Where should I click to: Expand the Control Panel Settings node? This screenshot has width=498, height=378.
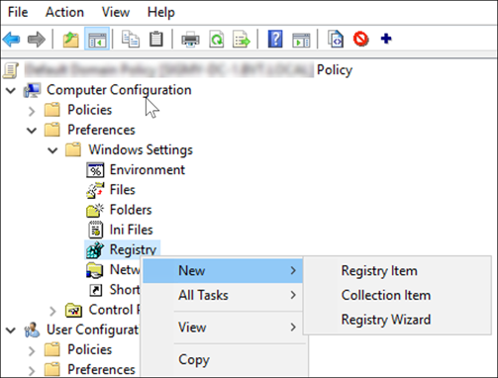[x=52, y=311]
